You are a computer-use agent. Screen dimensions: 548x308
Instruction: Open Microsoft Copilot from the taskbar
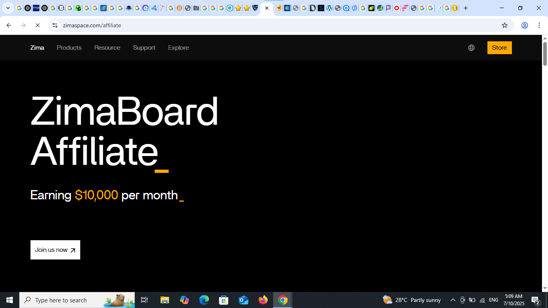click(185, 300)
